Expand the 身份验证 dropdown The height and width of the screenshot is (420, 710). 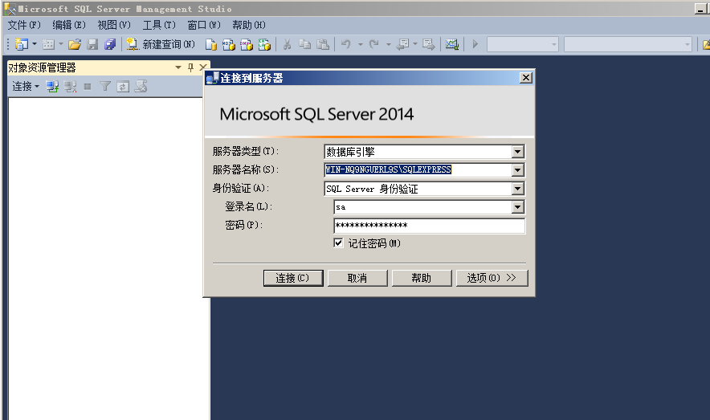(x=517, y=189)
